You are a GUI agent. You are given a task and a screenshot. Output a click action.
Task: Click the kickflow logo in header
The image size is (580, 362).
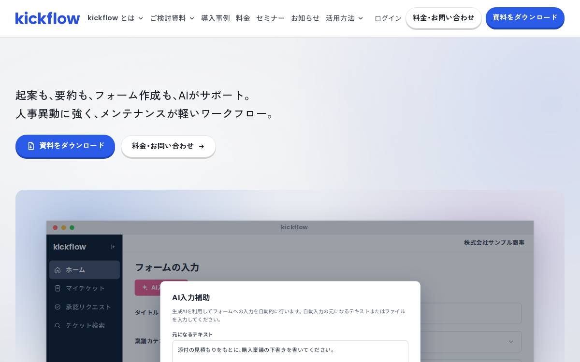(47, 18)
